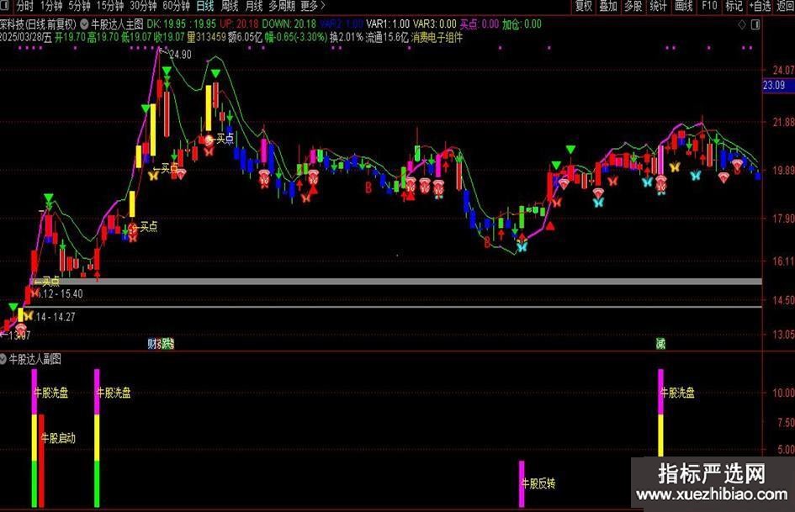Open the 统计 statistics tool
795x512 pixels.
point(658,6)
